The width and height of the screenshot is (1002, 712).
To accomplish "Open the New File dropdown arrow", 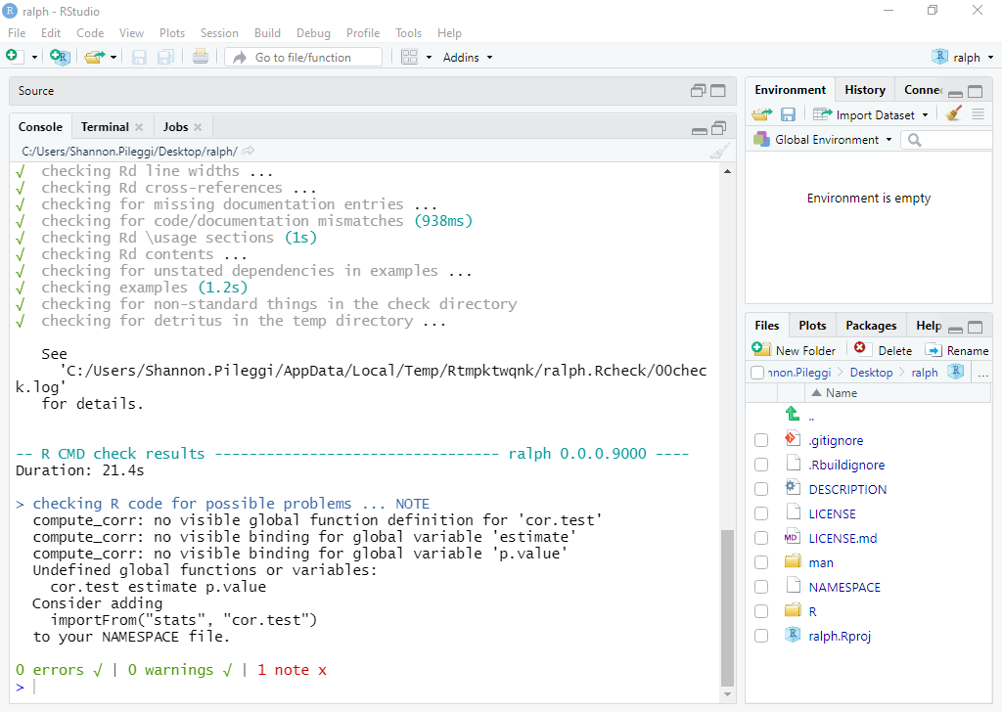I will [34, 58].
